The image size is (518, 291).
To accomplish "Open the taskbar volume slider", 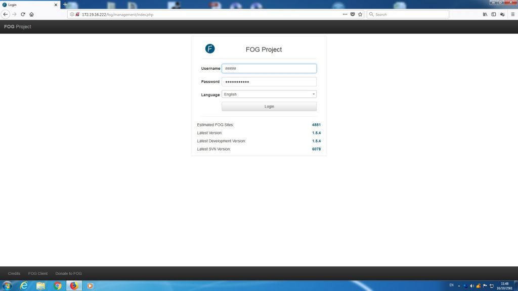I will 472,286.
